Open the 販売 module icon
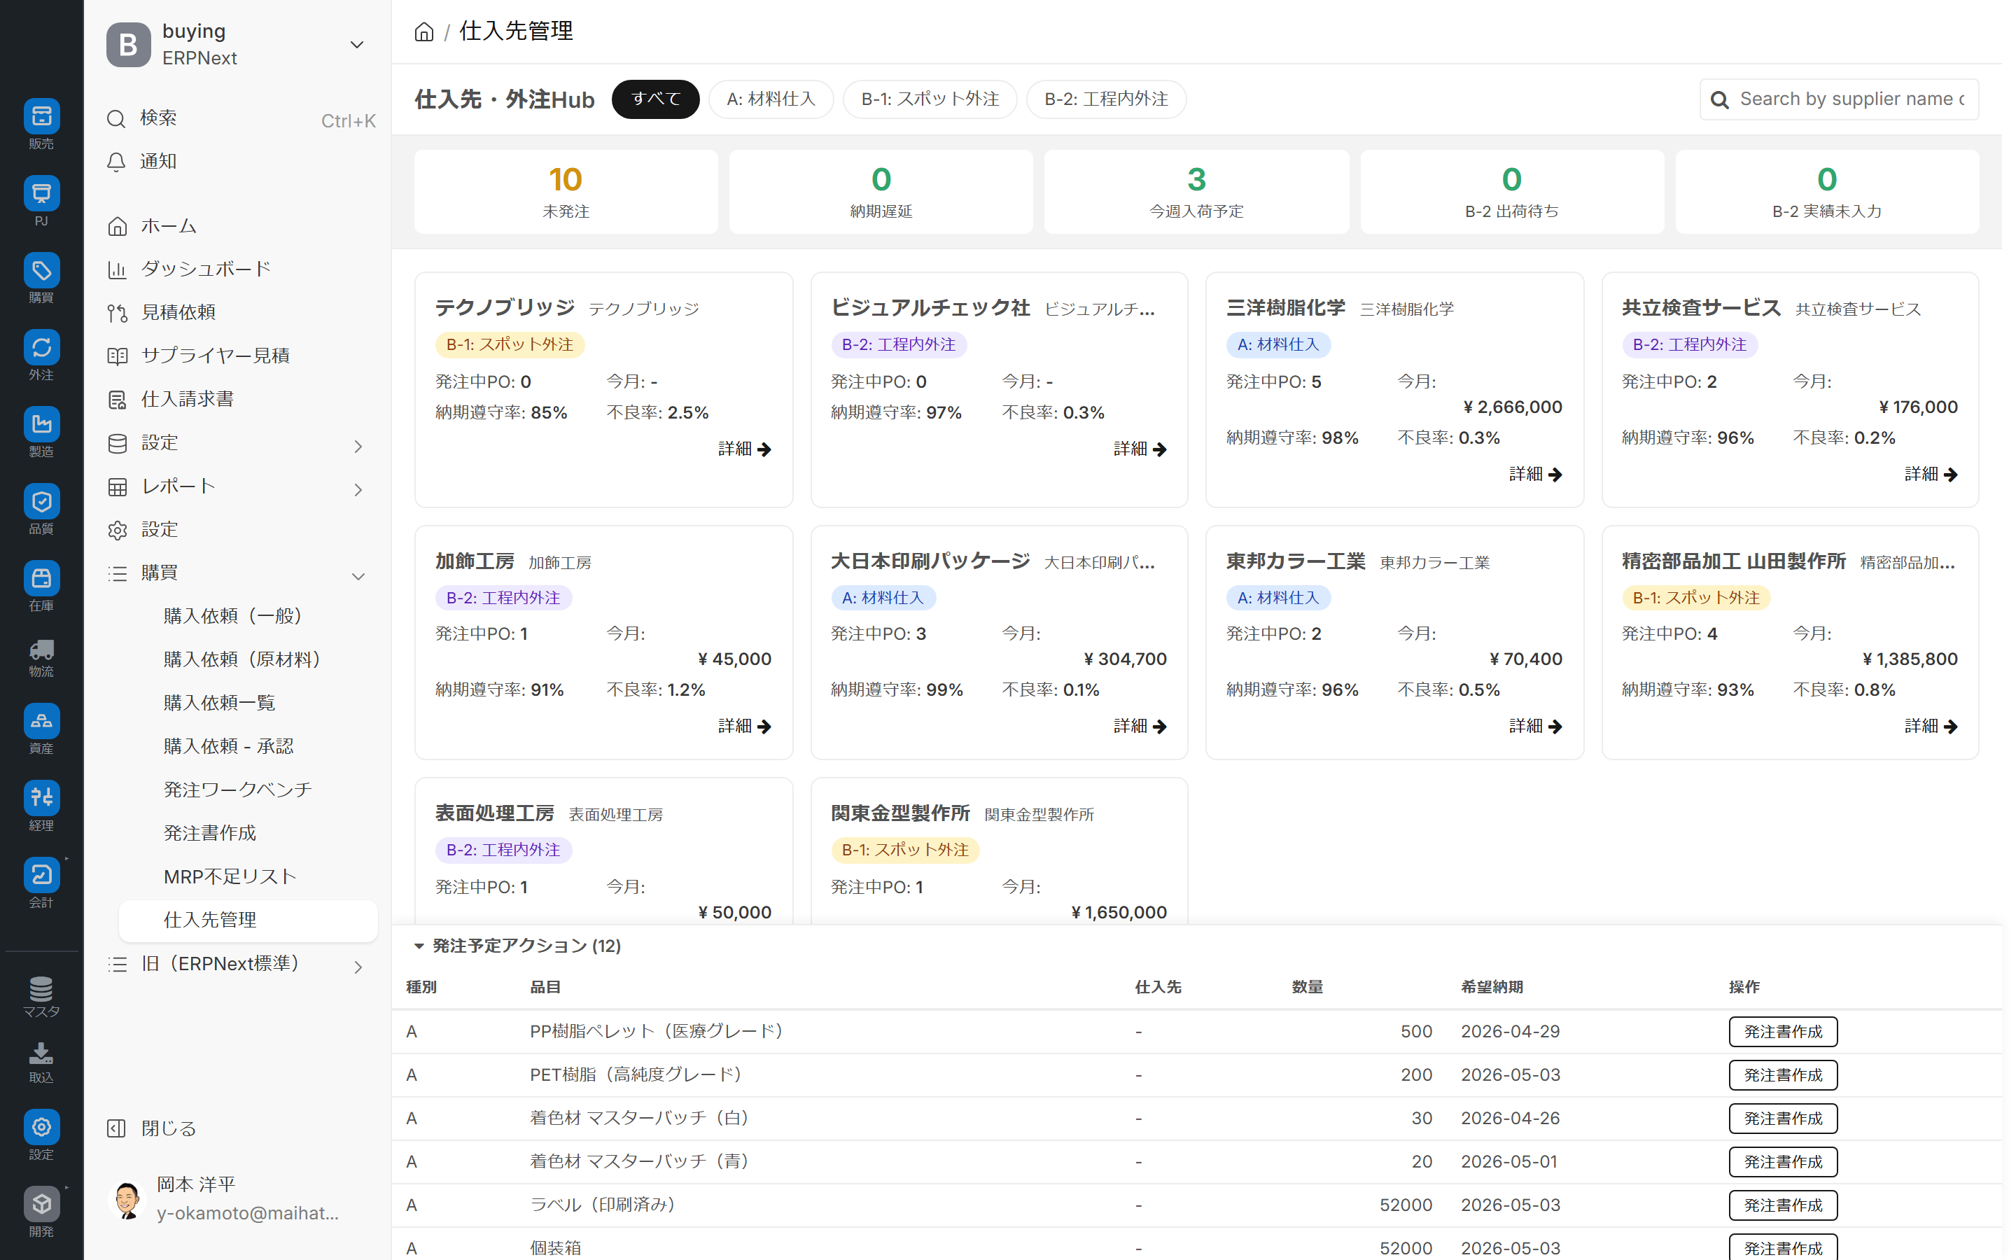Viewport: 2016px width, 1260px height. pyautogui.click(x=41, y=117)
